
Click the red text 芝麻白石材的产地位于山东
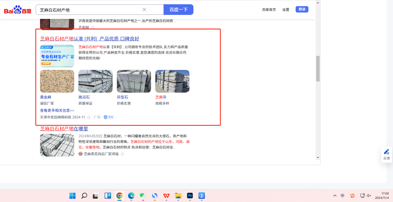point(151,142)
